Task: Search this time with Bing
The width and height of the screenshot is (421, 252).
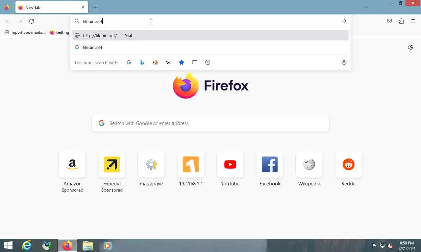Action: pyautogui.click(x=142, y=62)
